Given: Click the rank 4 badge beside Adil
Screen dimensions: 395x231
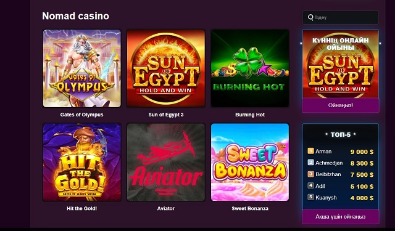Looking at the screenshot, I should [310, 185].
